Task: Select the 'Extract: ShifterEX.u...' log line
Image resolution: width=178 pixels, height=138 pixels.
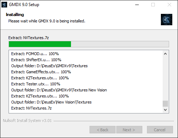Action: click(36, 60)
